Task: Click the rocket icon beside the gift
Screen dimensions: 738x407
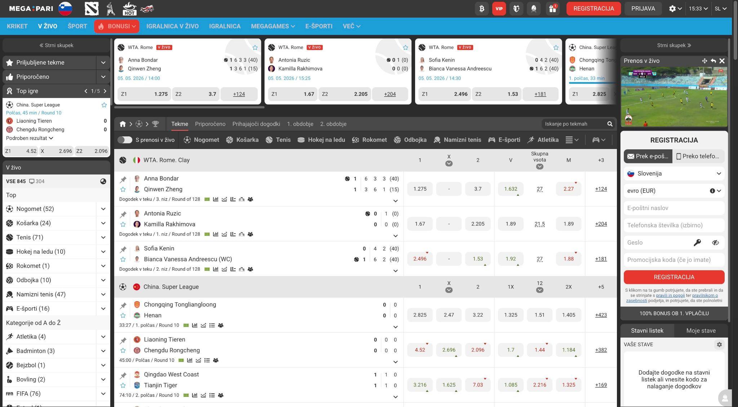Action: click(534, 9)
